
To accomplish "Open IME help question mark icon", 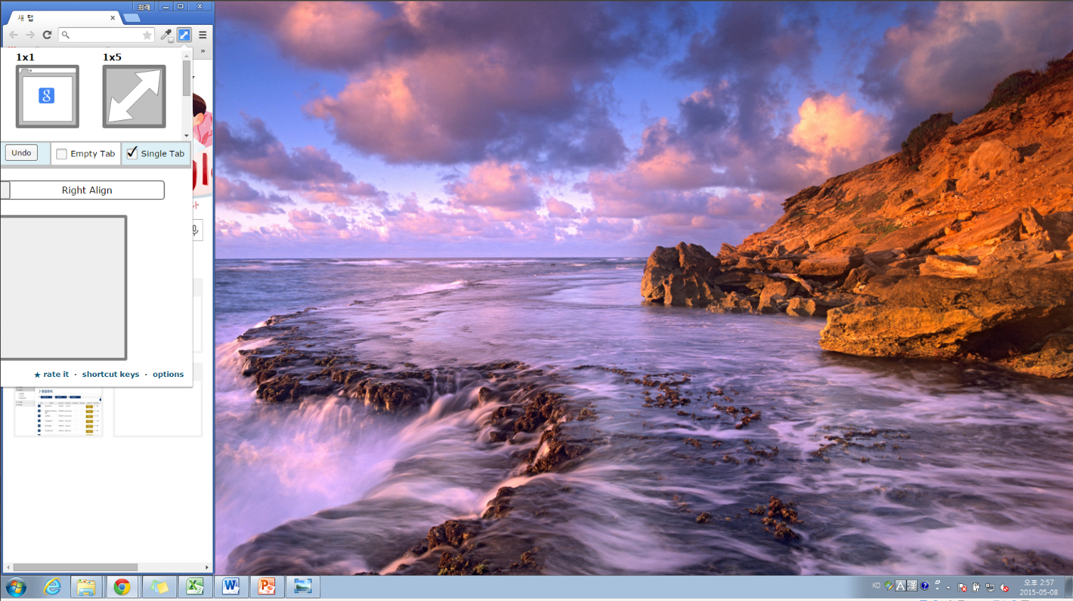I will point(925,586).
